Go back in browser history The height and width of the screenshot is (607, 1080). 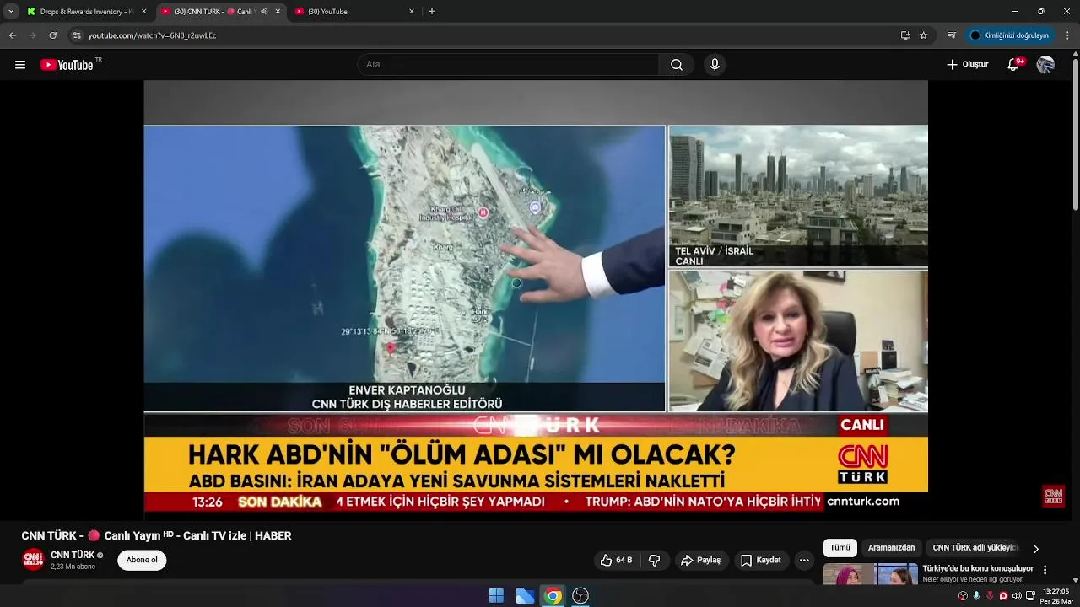tap(13, 35)
